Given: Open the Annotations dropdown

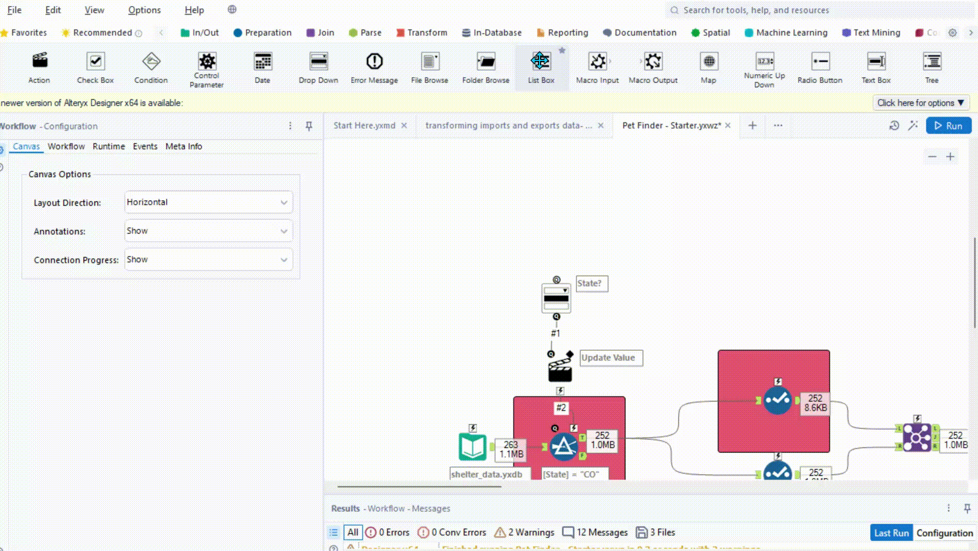Looking at the screenshot, I should (x=209, y=231).
